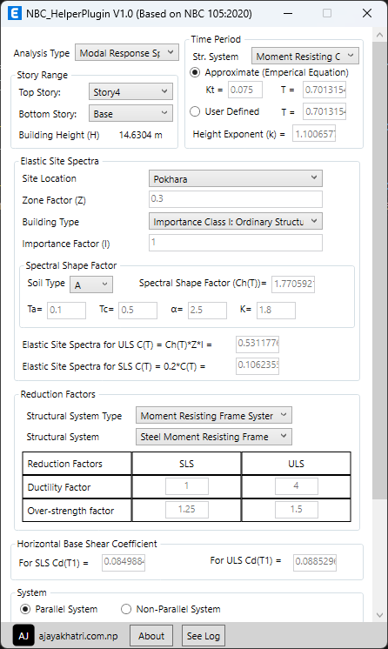Open the Analysis Type dropdown
This screenshot has width=388, height=649.
tap(127, 53)
